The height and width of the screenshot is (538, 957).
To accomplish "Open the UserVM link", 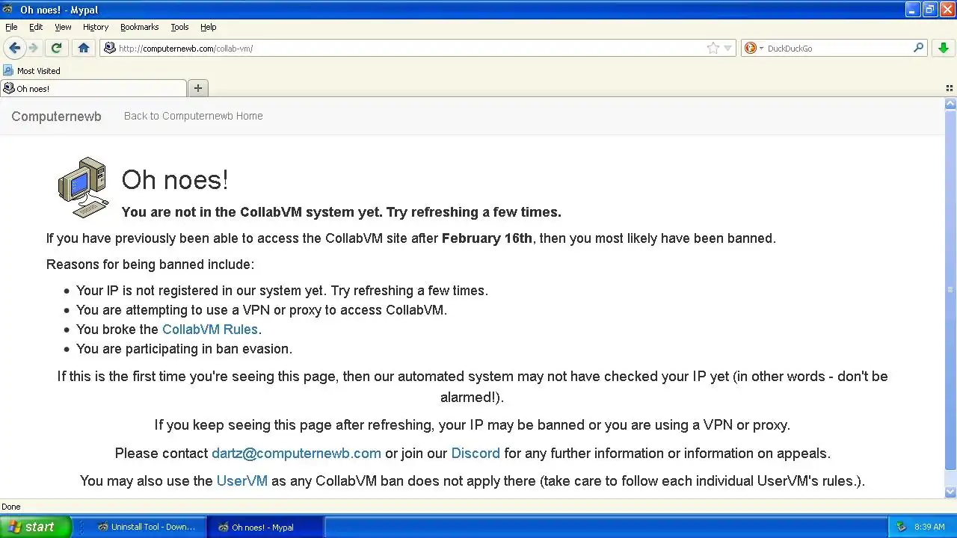I will (241, 481).
